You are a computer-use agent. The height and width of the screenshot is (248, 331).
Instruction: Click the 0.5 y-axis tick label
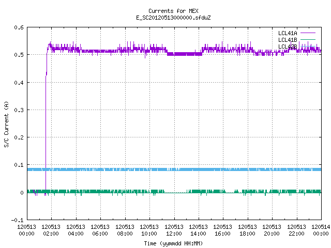click(19, 55)
